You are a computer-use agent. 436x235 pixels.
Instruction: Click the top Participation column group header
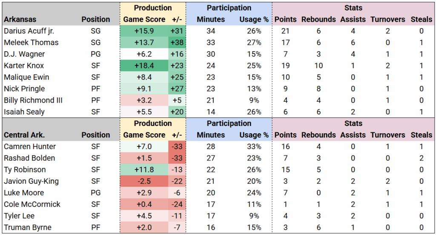pyautogui.click(x=229, y=8)
